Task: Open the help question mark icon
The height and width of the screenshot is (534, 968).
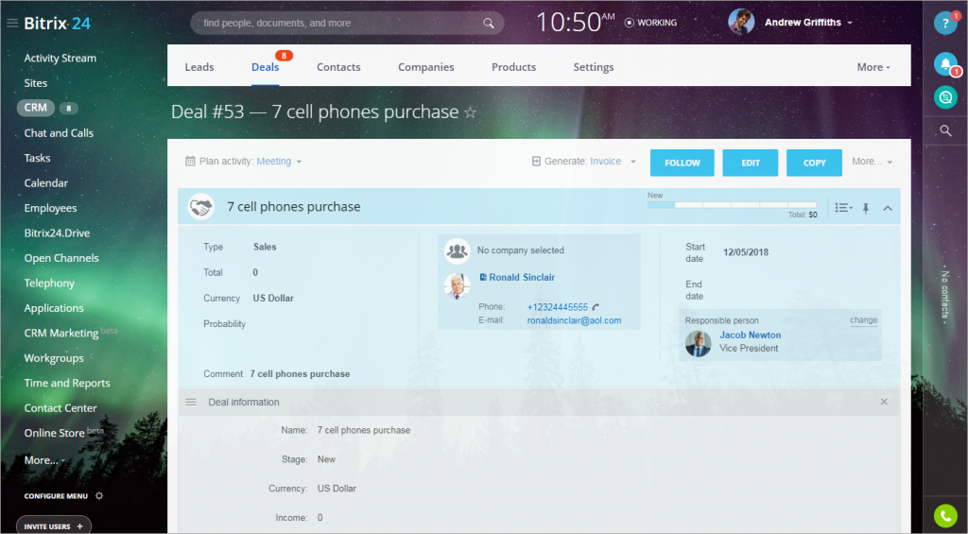Action: pos(945,24)
